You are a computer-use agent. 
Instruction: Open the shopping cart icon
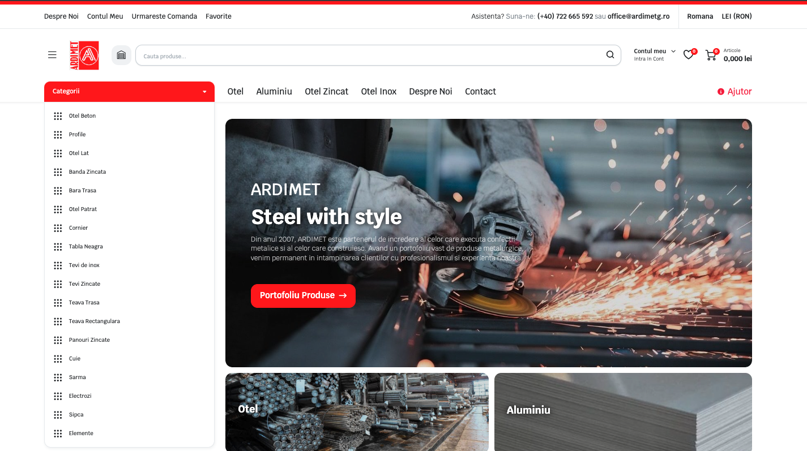[710, 55]
